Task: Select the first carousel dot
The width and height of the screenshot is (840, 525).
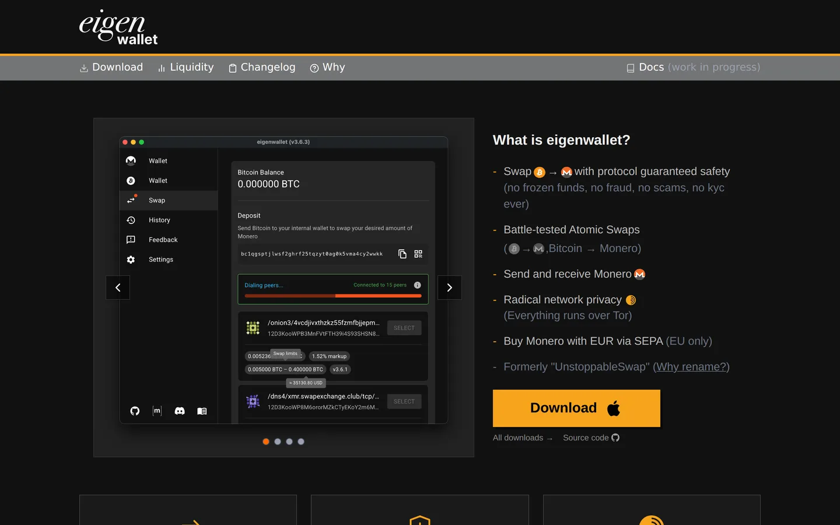Action: click(266, 442)
